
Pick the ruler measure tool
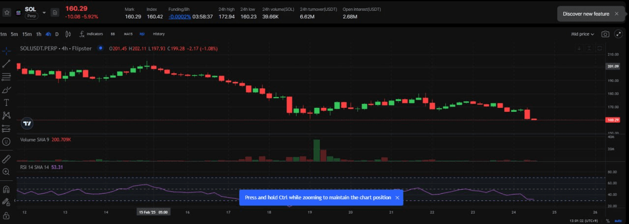(6, 159)
